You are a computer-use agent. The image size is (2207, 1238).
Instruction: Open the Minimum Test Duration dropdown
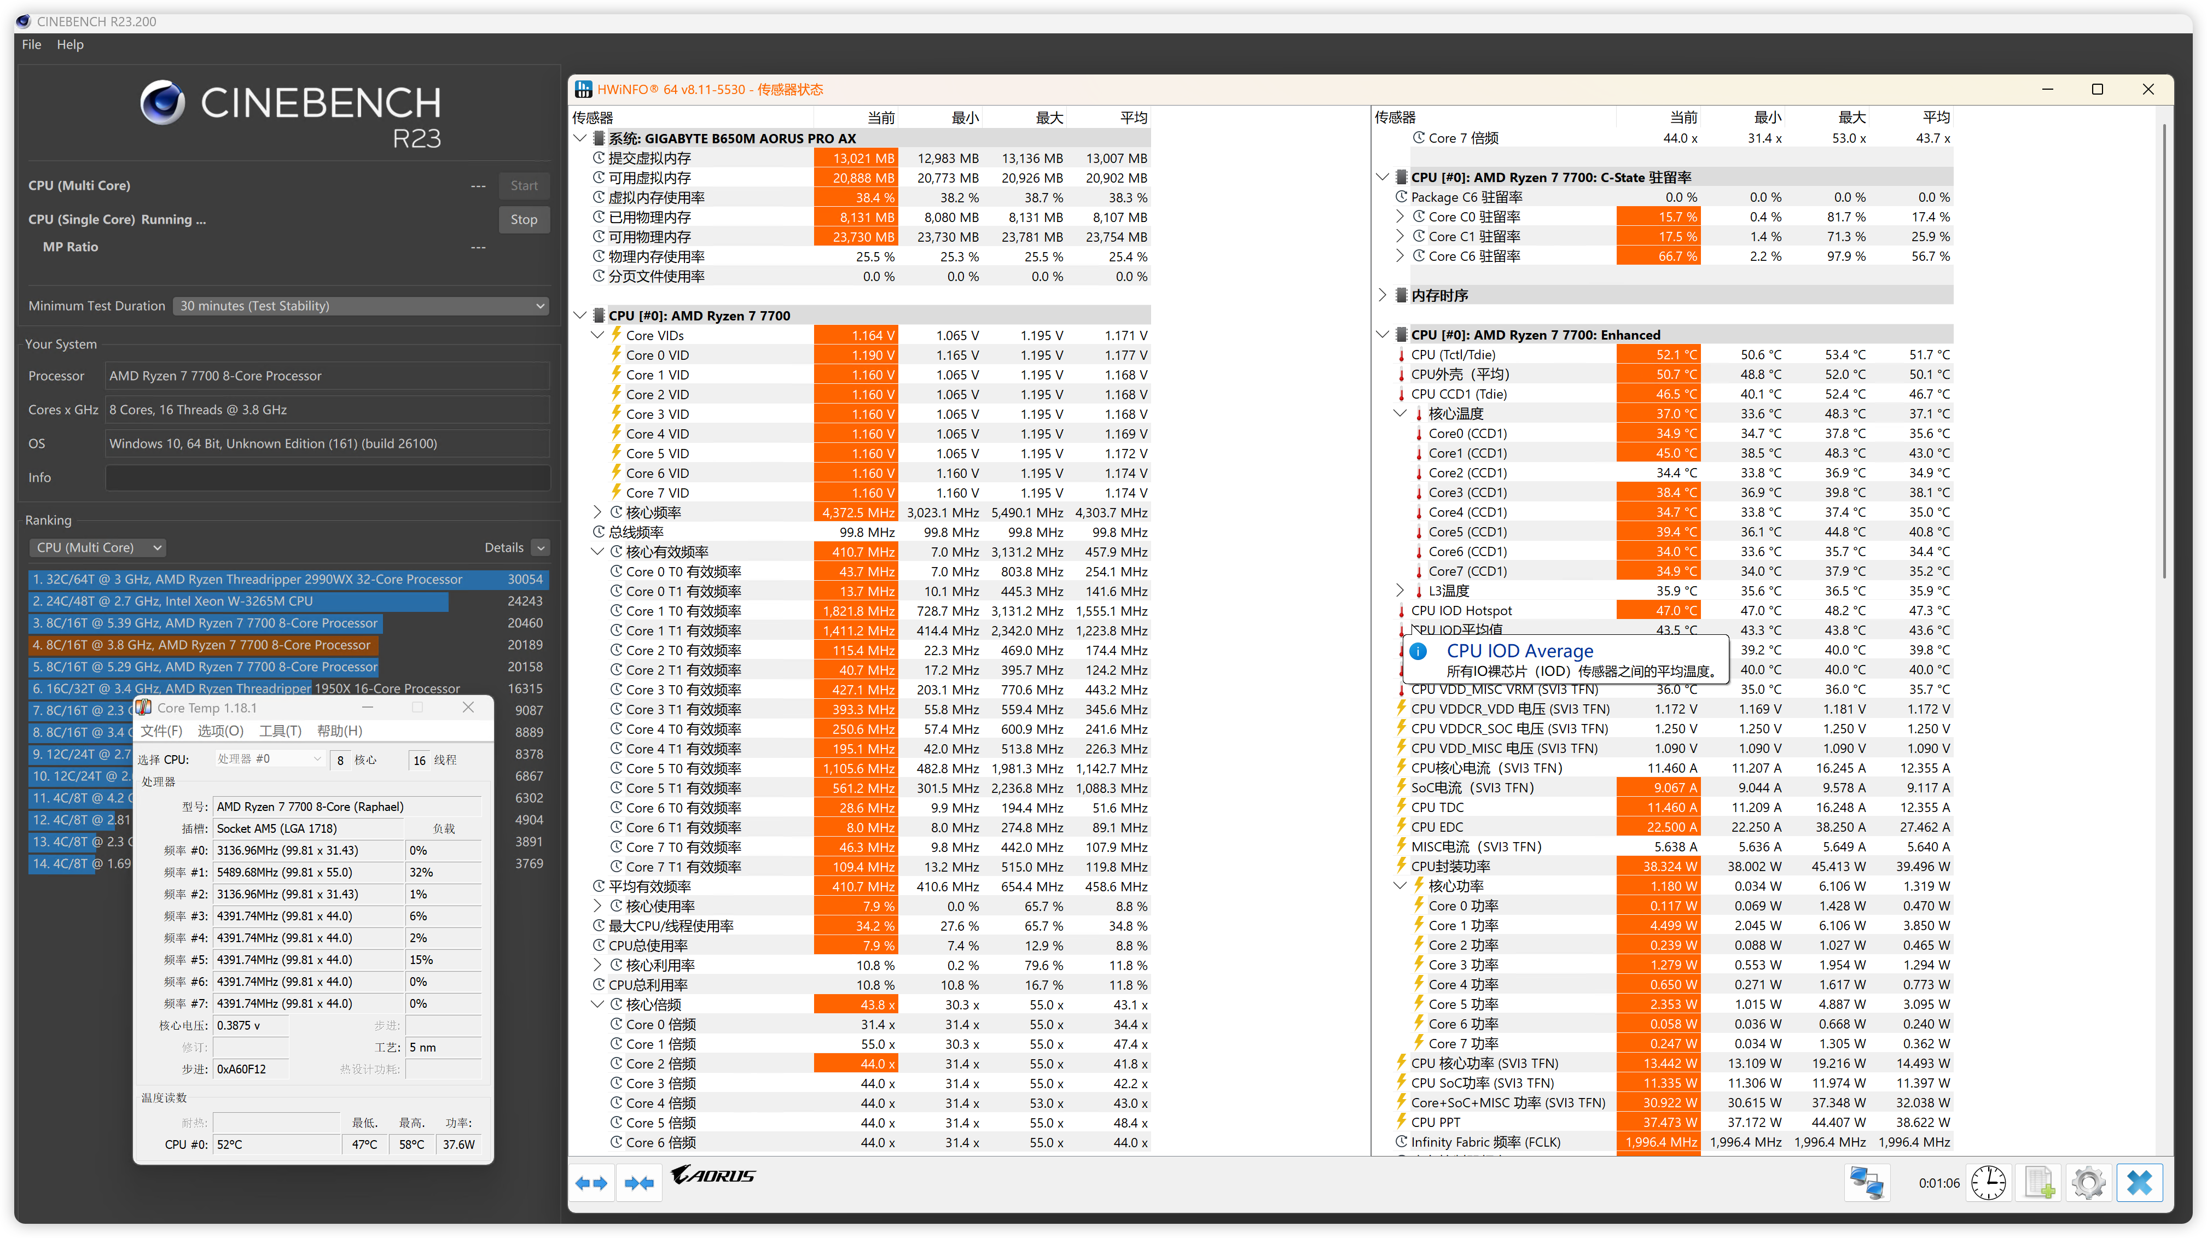[x=361, y=306]
